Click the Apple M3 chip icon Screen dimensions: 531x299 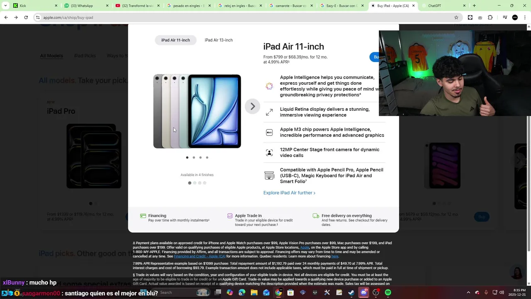(x=269, y=132)
